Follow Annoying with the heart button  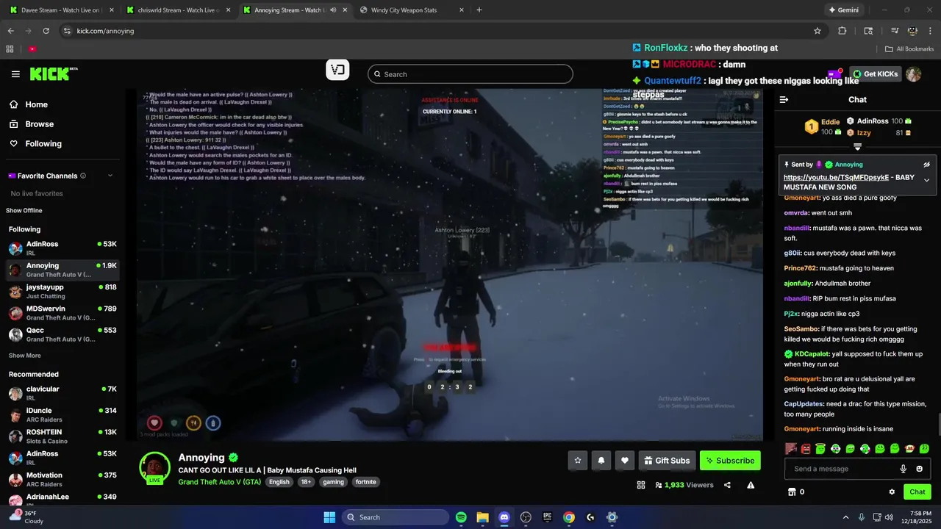click(625, 461)
